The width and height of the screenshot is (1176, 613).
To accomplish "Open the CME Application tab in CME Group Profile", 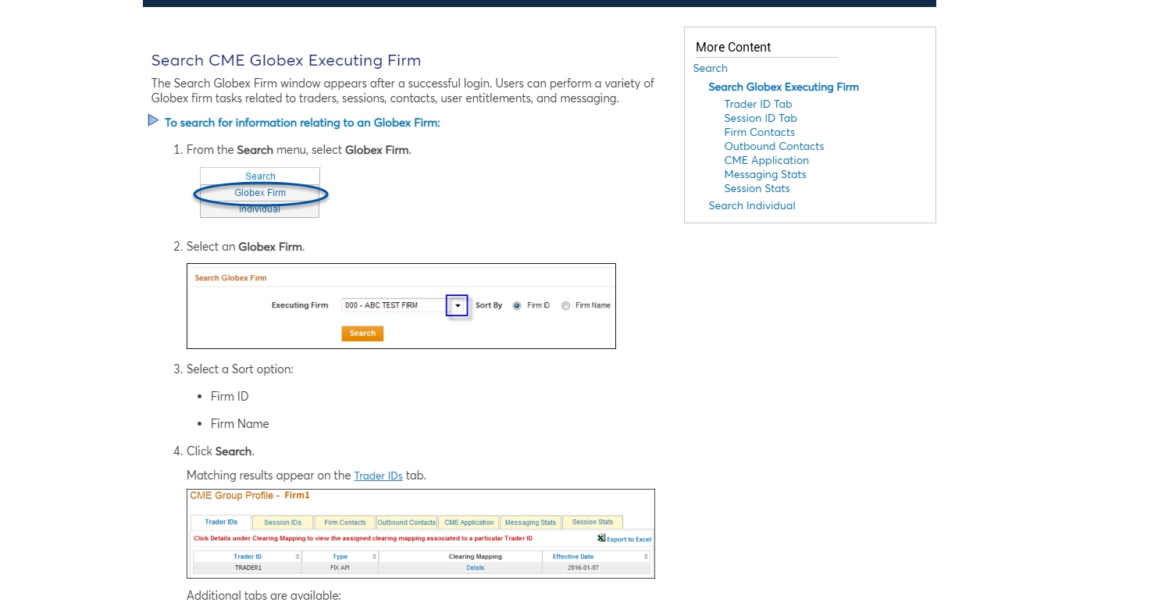I will click(469, 522).
